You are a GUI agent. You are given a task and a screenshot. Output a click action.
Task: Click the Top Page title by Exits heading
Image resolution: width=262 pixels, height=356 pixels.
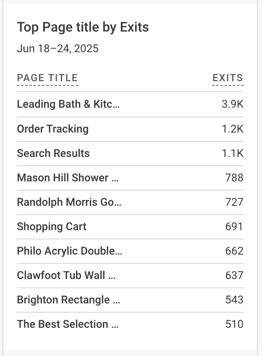(83, 27)
